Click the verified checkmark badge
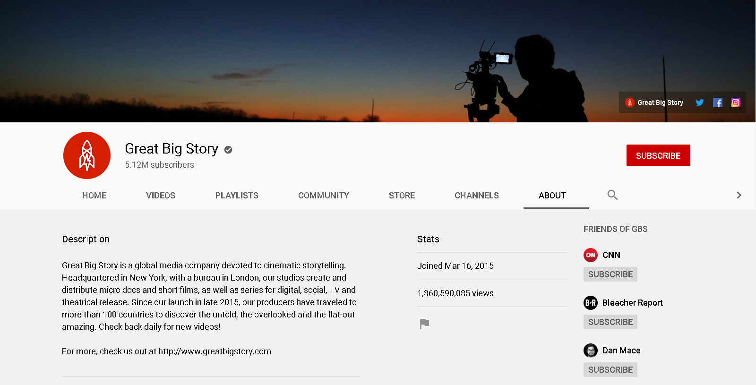 click(x=228, y=150)
